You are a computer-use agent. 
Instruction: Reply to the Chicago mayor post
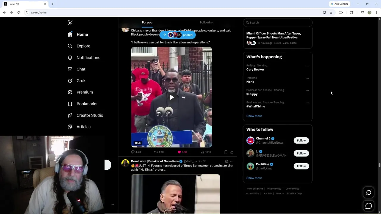point(136,152)
